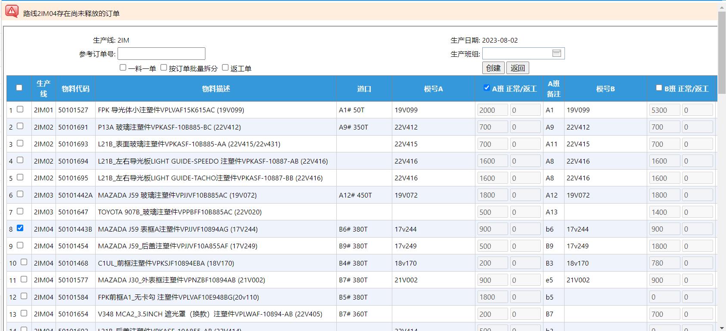Viewport: 726px width, 331px height.
Task: Click description V348 MCA2_3.5INCH 遮光罩
Action: (210, 314)
